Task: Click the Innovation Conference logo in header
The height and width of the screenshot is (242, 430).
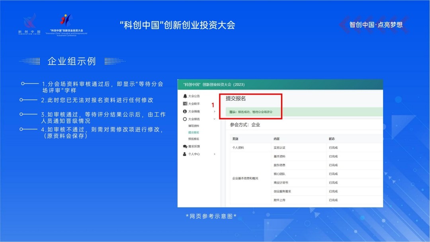Action: pyautogui.click(x=66, y=24)
